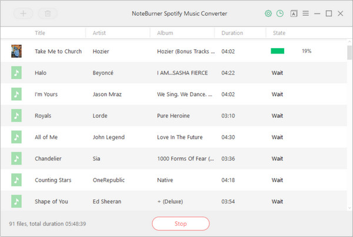Screen dimensions: 353x237
Task: Click the Artist column header
Action: [99, 33]
